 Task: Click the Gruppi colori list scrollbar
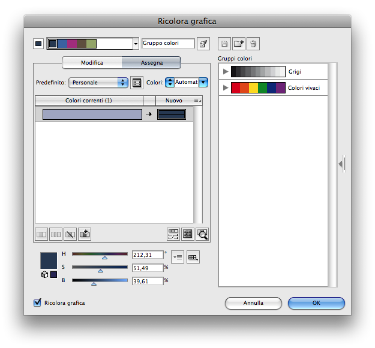[332, 175]
